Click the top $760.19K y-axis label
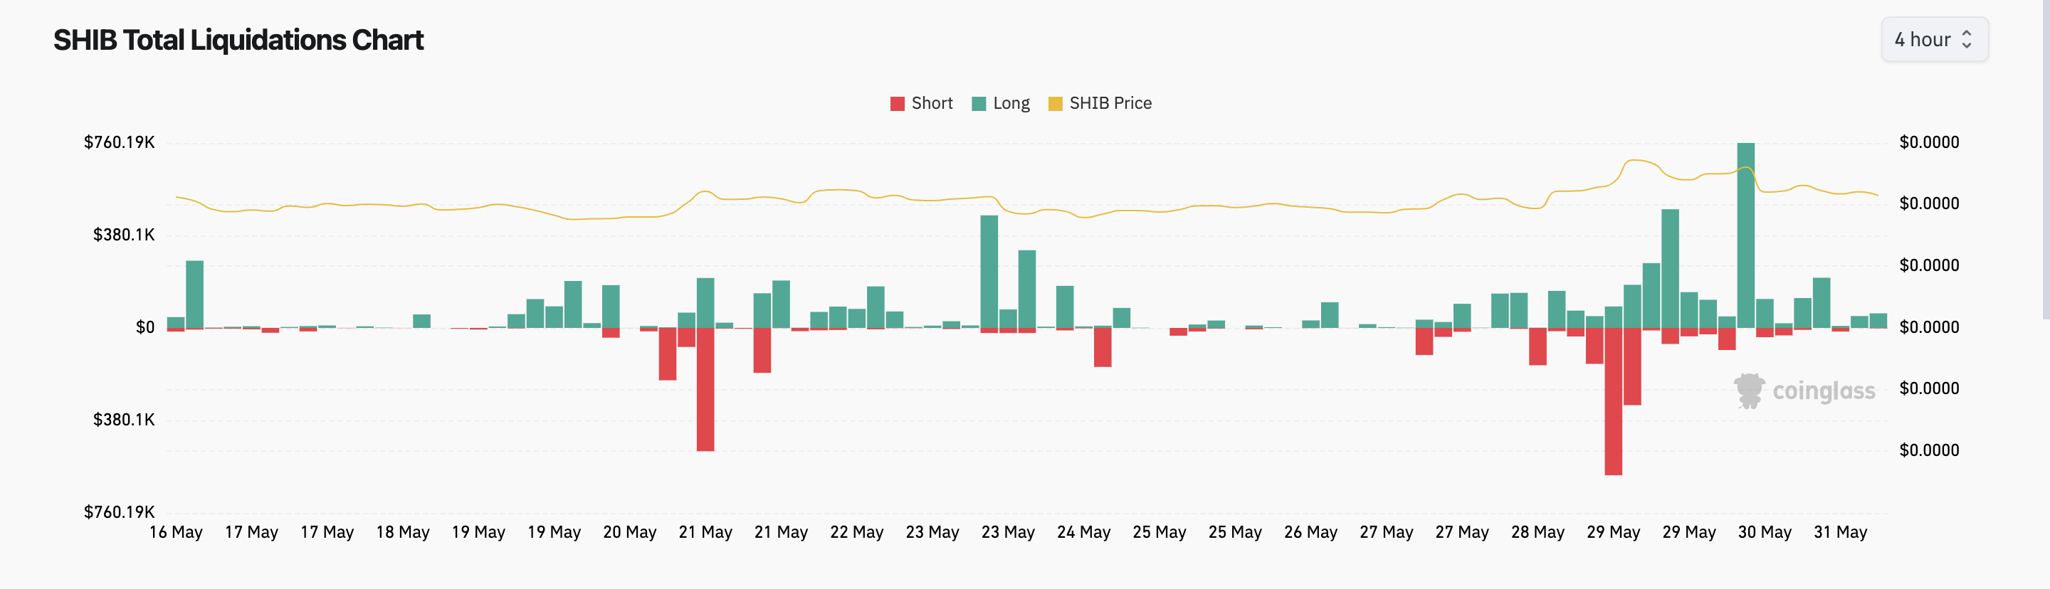 pos(120,142)
